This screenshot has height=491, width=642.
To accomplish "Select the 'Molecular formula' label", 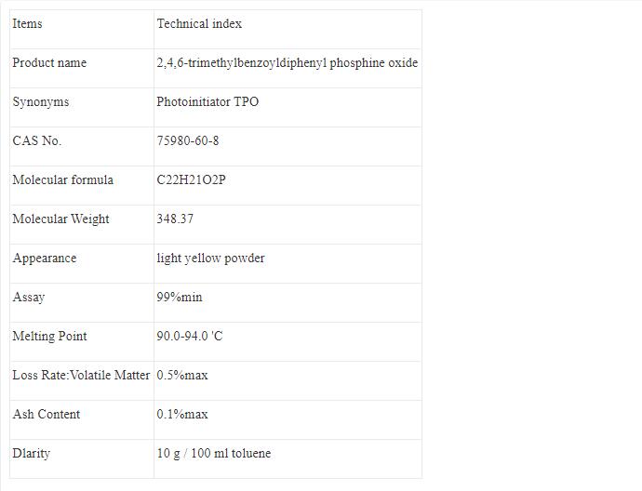I will 62,180.
